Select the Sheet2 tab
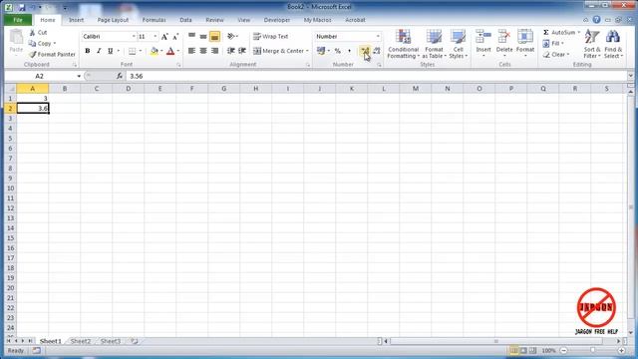The height and width of the screenshot is (359, 638). (x=81, y=341)
